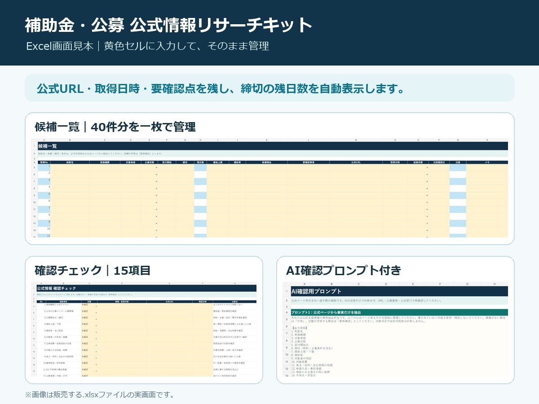Image resolution: width=539 pixels, height=404 pixels.
Task: Open the 公募状態 dropdown in candidate row 1
Action: [156, 167]
